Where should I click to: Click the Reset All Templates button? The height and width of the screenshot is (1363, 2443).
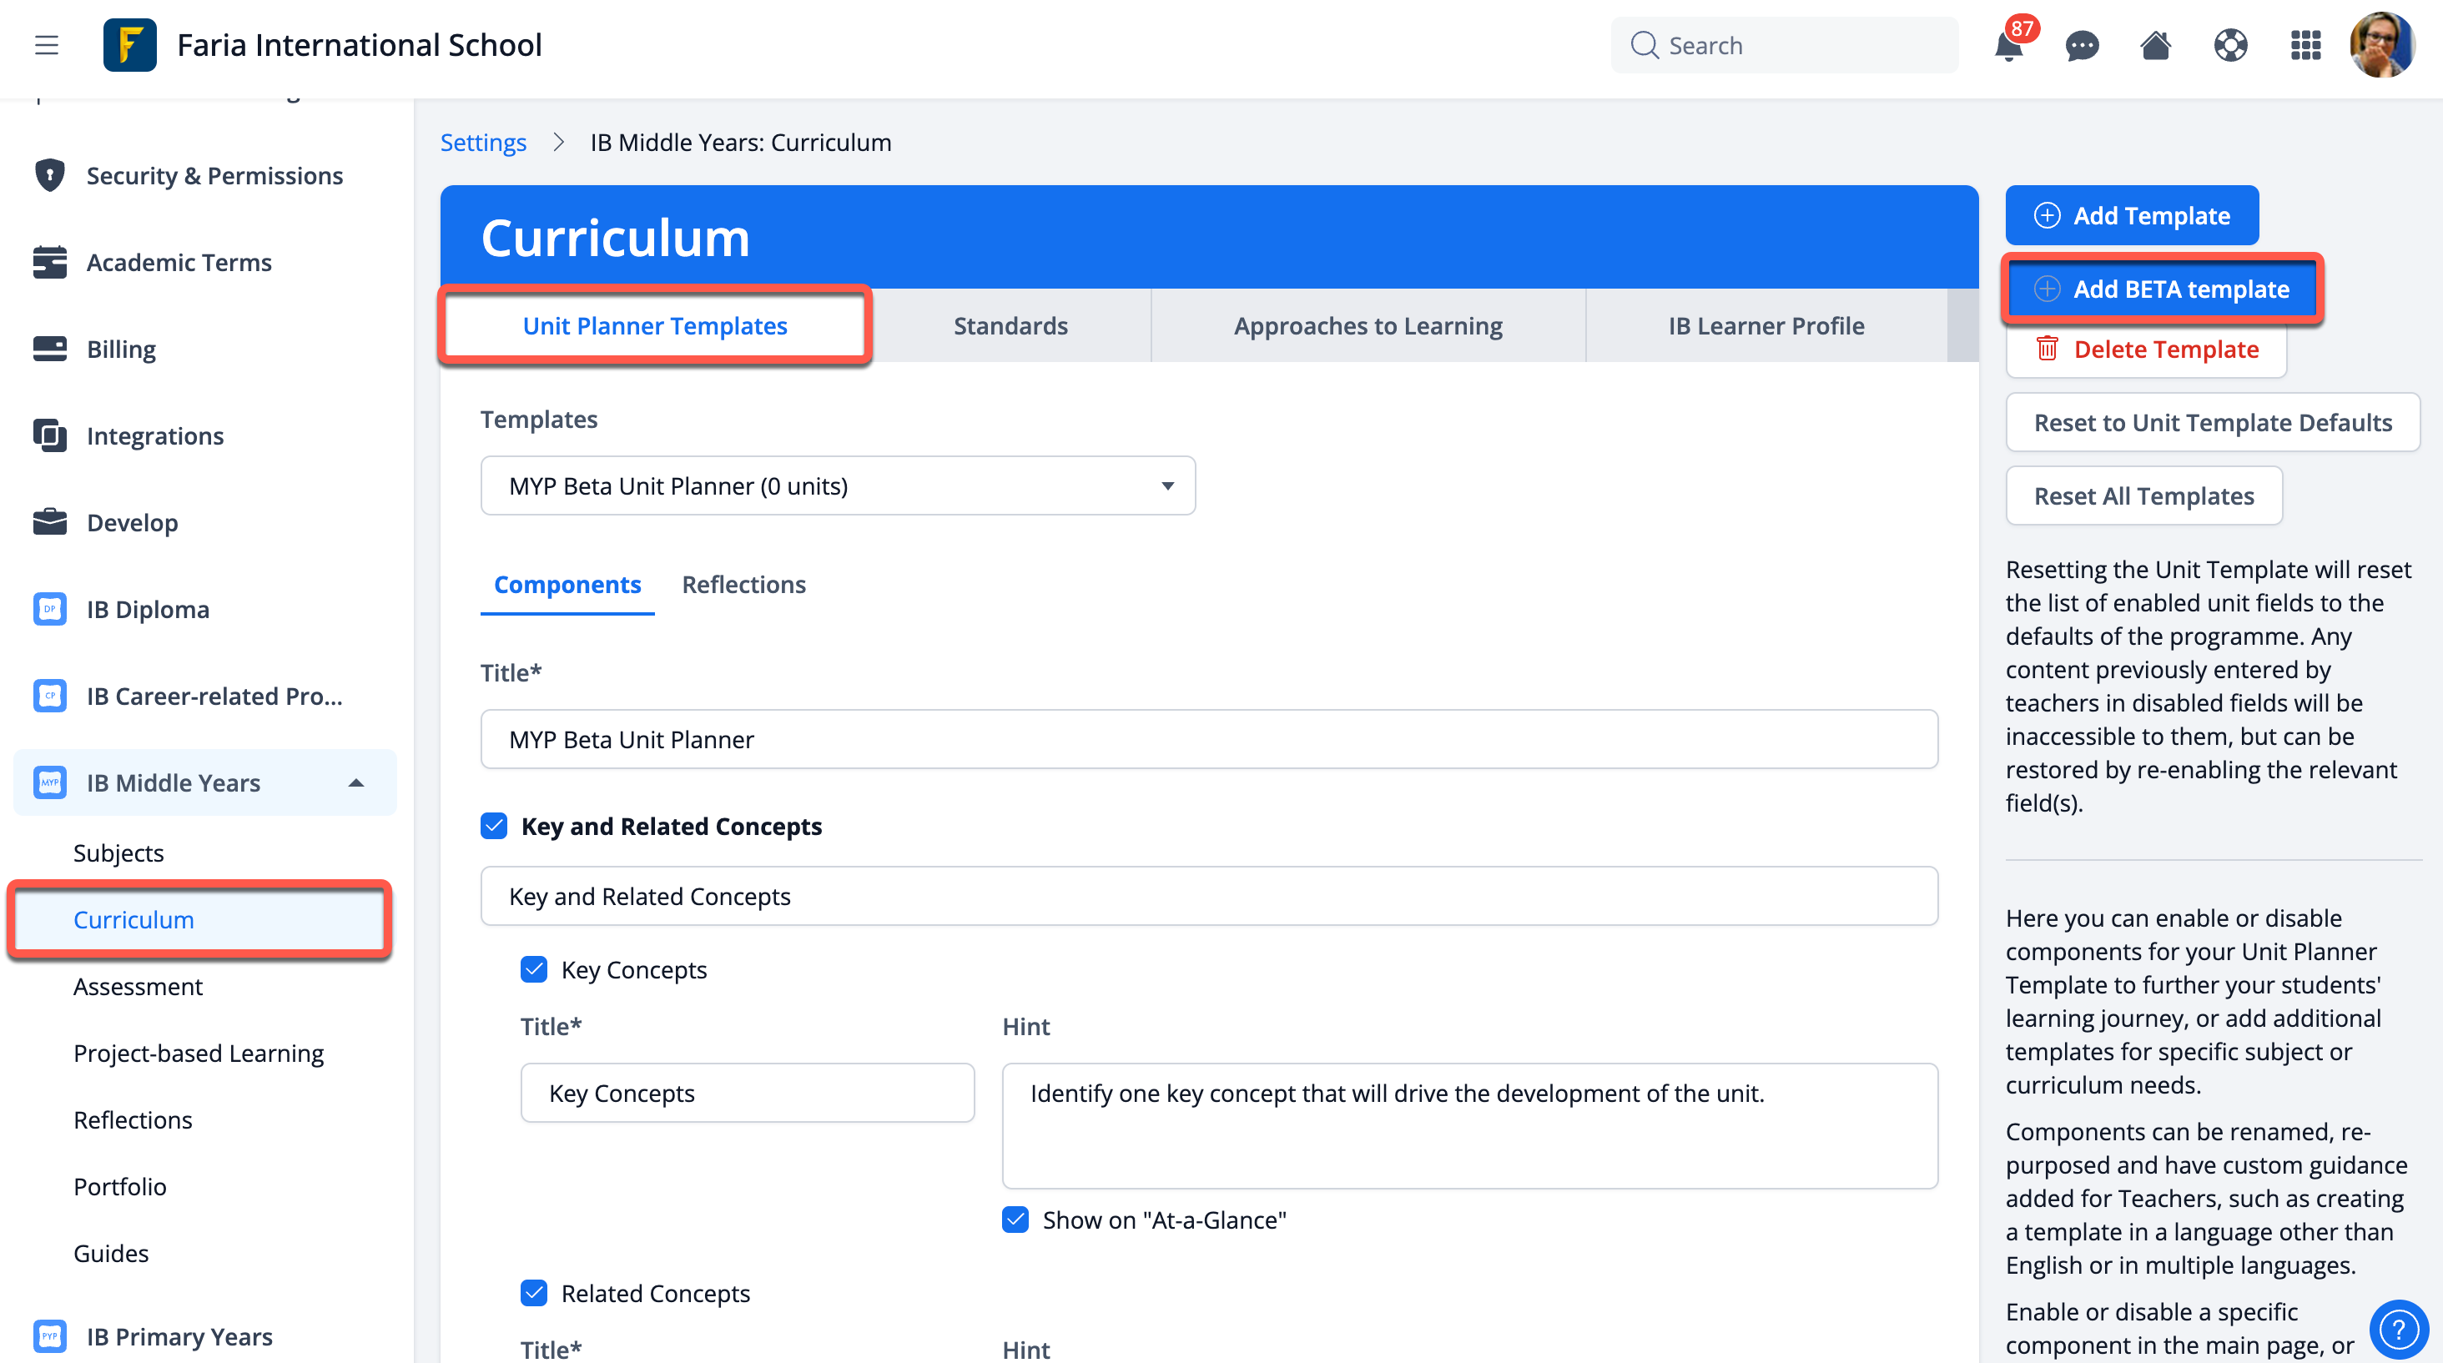[x=2143, y=495]
